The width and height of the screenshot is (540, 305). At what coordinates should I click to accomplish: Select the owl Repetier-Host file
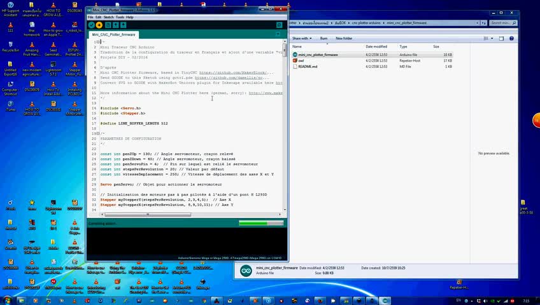372,61
